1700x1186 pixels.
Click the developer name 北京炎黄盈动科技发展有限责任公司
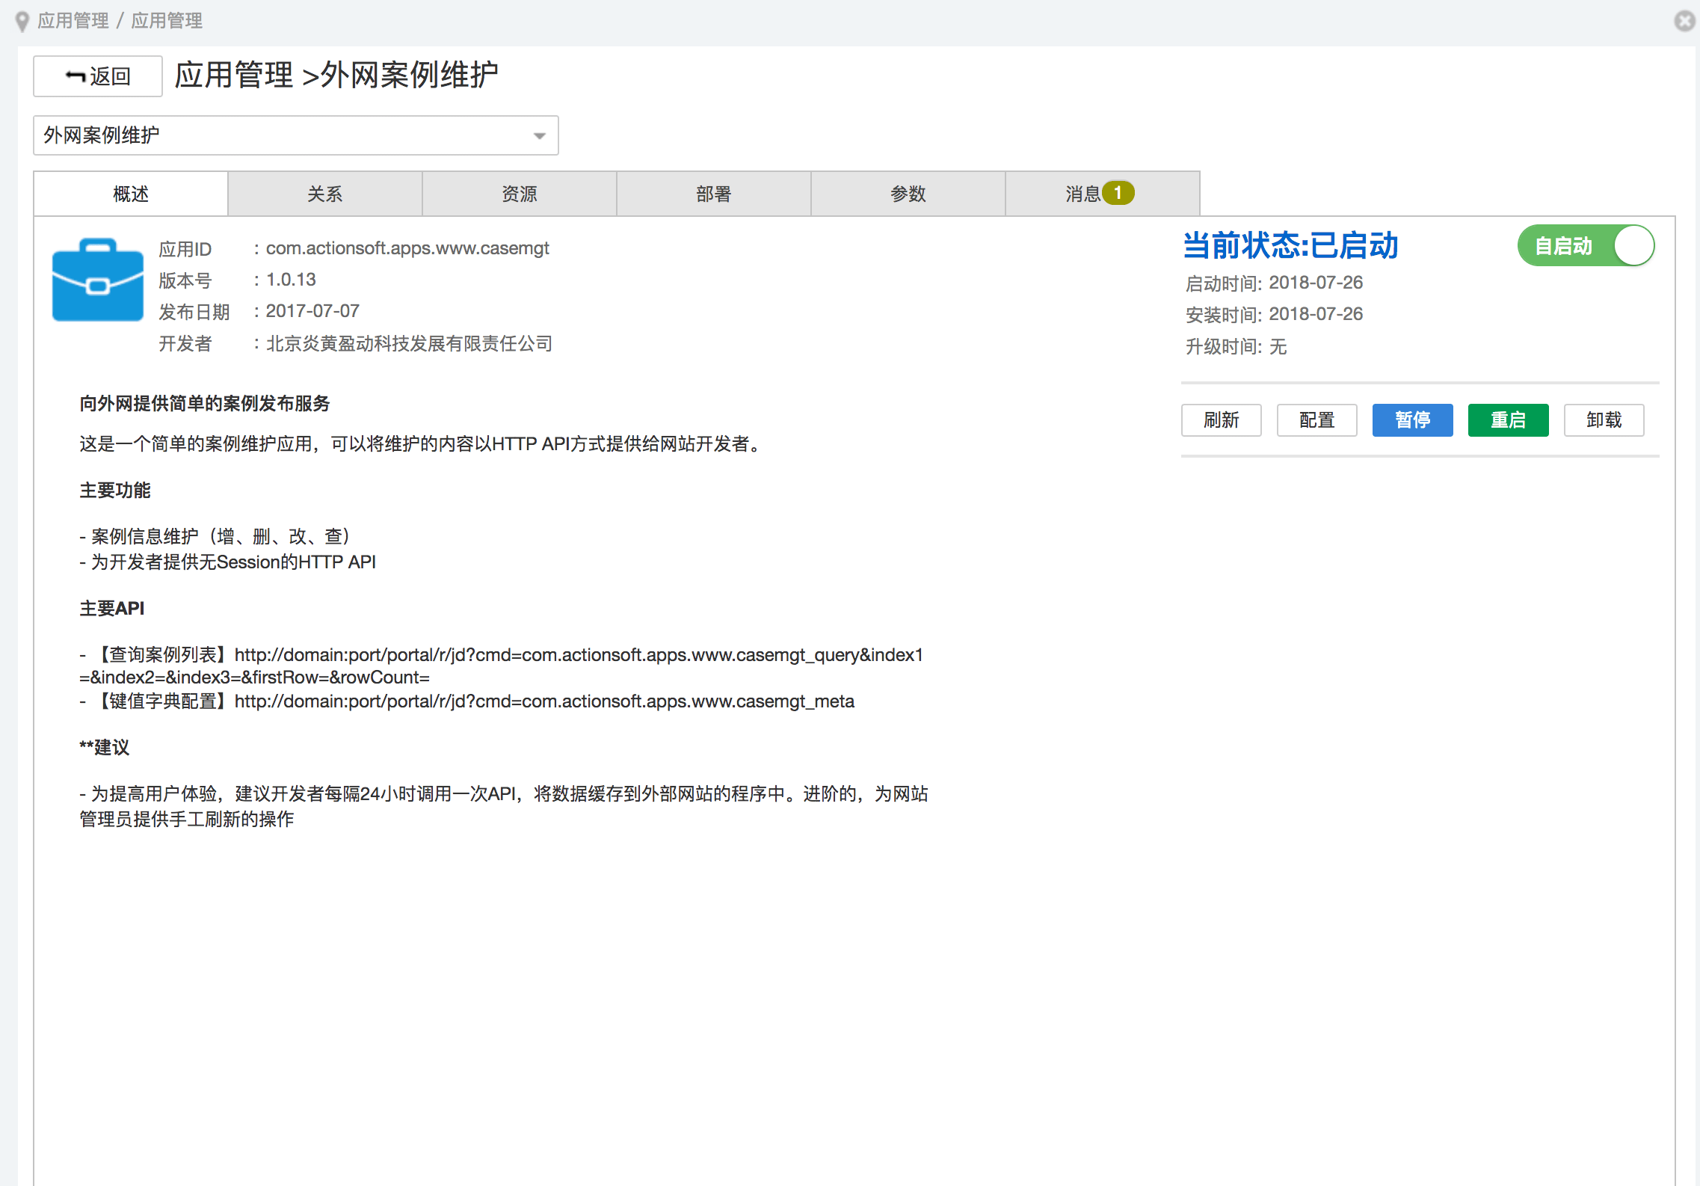[x=409, y=343]
